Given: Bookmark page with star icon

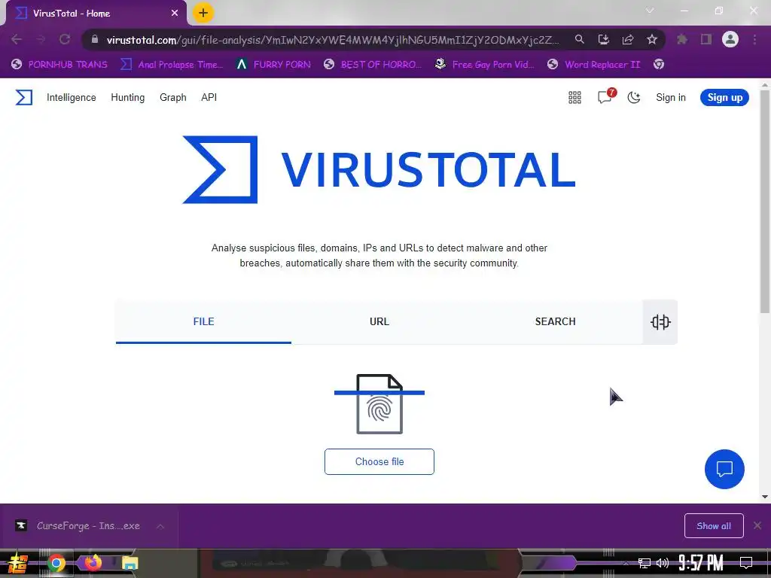Looking at the screenshot, I should pyautogui.click(x=652, y=39).
